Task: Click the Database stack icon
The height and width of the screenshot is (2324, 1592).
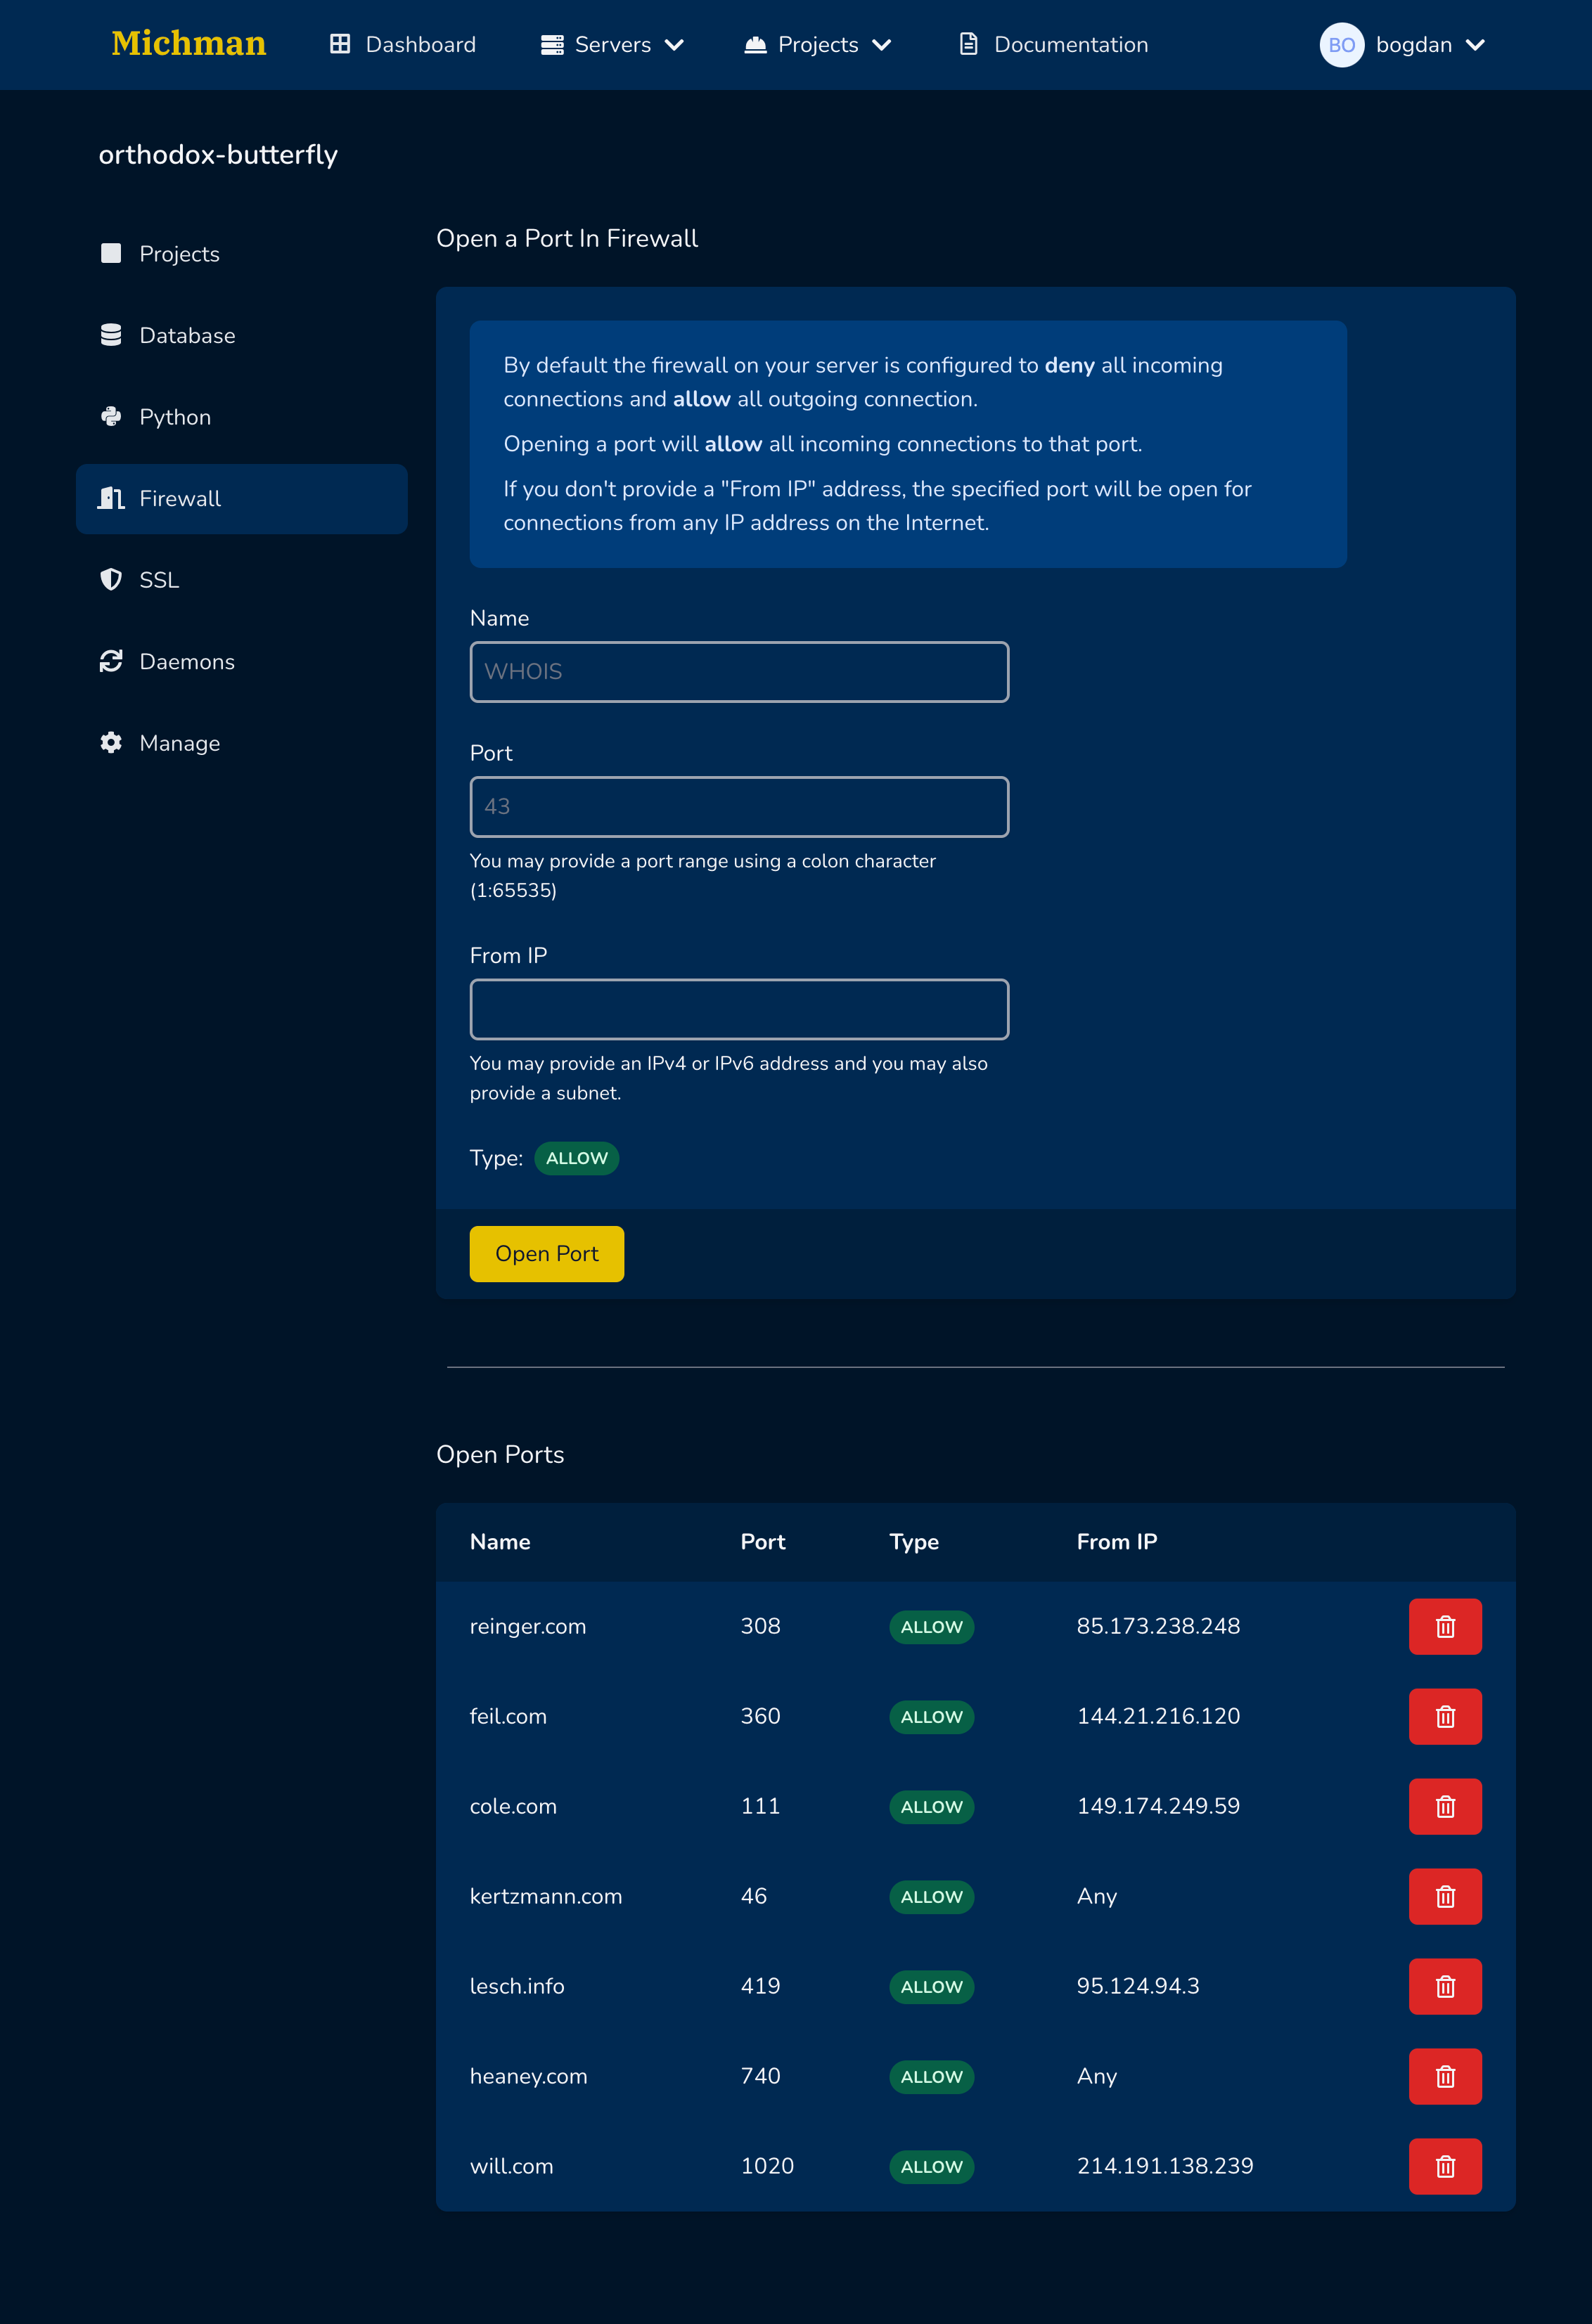Action: (x=111, y=335)
